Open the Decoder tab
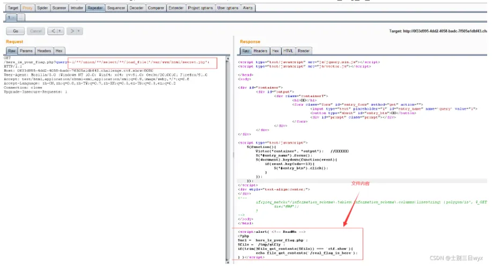Screen dimensions: 492x272 136,8
